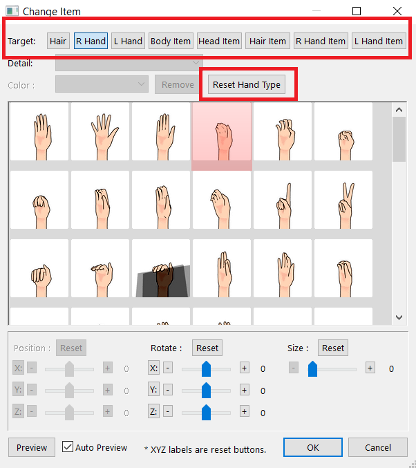Viewport: 416px width, 468px height.
Task: Pick third row fingers-together upright hand
Action: [x=222, y=268]
